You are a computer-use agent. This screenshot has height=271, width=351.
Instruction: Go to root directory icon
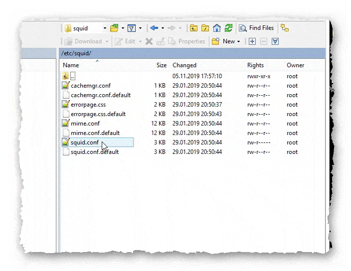tap(205, 28)
